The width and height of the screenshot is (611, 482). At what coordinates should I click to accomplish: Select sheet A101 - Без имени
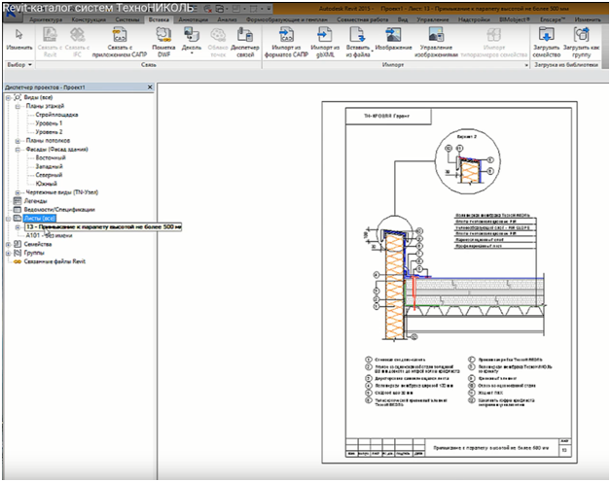49,235
